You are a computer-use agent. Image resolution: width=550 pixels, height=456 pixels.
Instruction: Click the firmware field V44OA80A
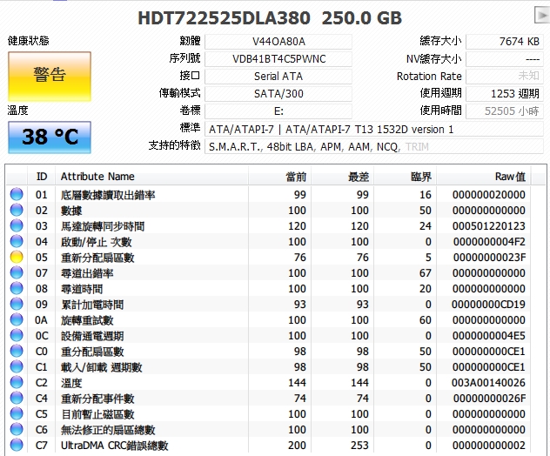click(x=278, y=42)
